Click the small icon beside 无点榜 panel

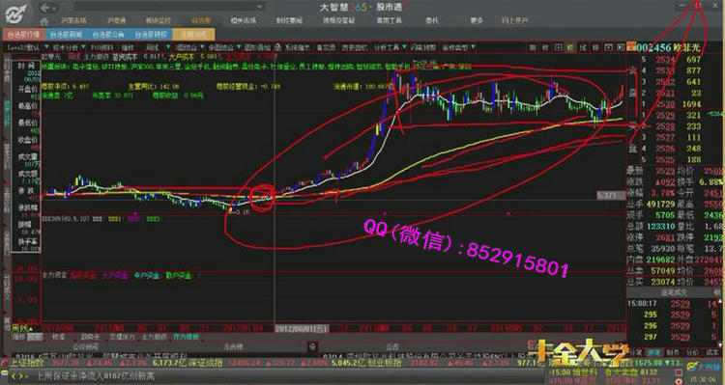pos(312,345)
